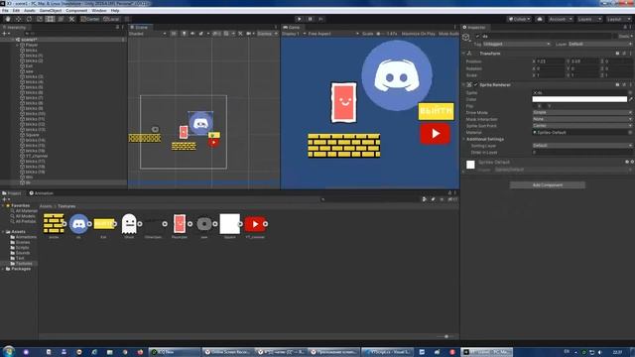Select the Move tool in the toolbar
This screenshot has height=357, width=635.
(x=18, y=19)
